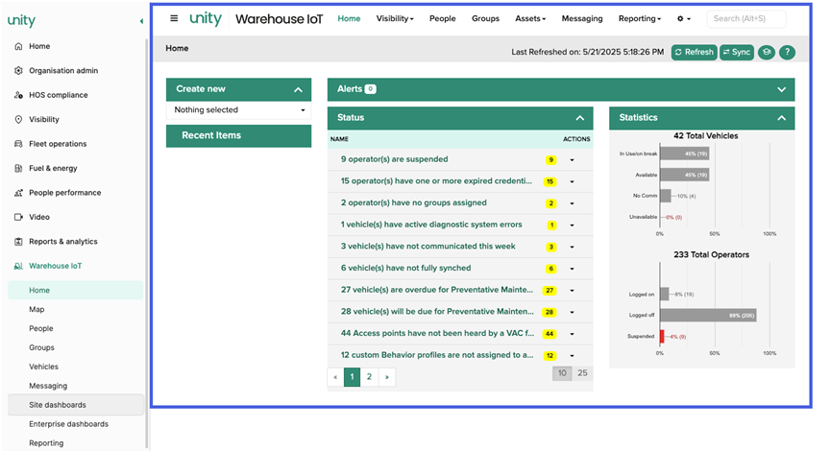Show 25 items per page
830x451 pixels.
[582, 373]
